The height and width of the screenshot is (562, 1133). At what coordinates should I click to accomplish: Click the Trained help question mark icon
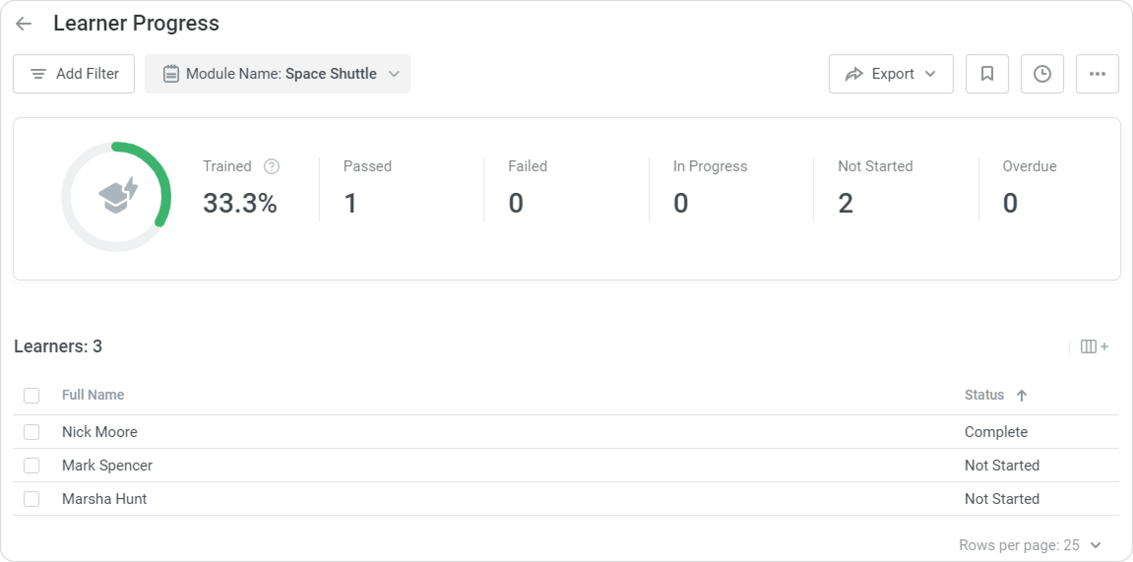(x=272, y=166)
